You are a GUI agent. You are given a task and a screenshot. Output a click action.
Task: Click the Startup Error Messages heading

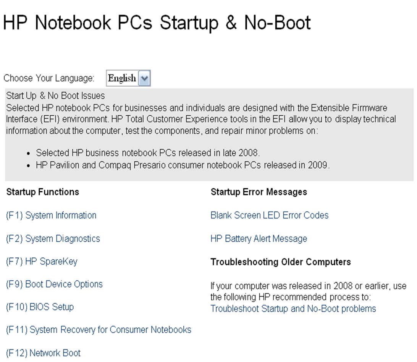tap(259, 192)
